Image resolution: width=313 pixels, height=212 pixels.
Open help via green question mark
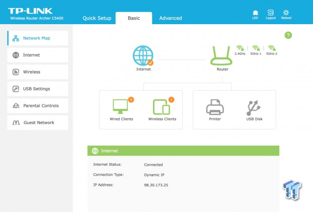[288, 35]
